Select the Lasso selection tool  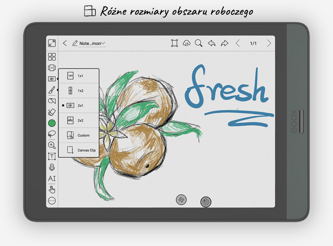click(x=52, y=134)
